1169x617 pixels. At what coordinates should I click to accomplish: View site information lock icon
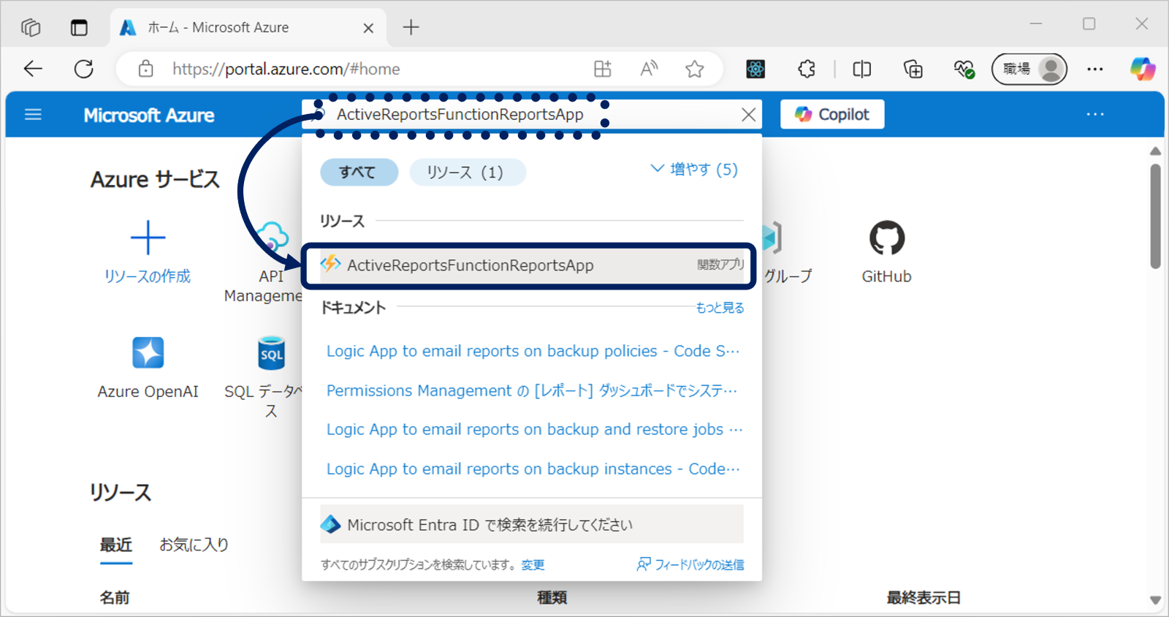(146, 69)
